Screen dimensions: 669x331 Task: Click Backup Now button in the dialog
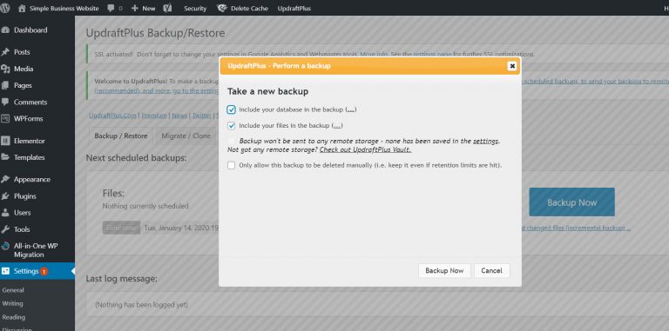point(444,270)
